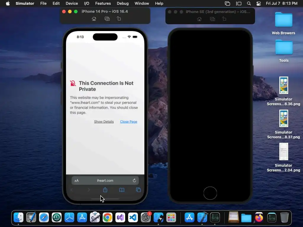
Task: Tap the Safari share icon
Action: click(105, 190)
